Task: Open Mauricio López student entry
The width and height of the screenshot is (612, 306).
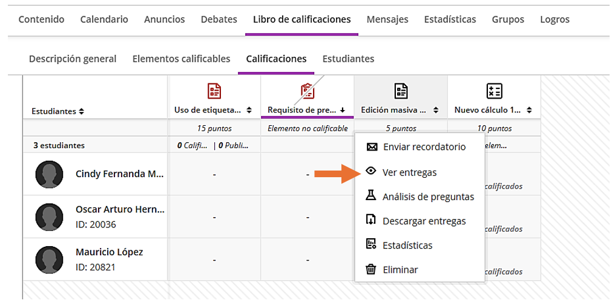Action: coord(109,252)
